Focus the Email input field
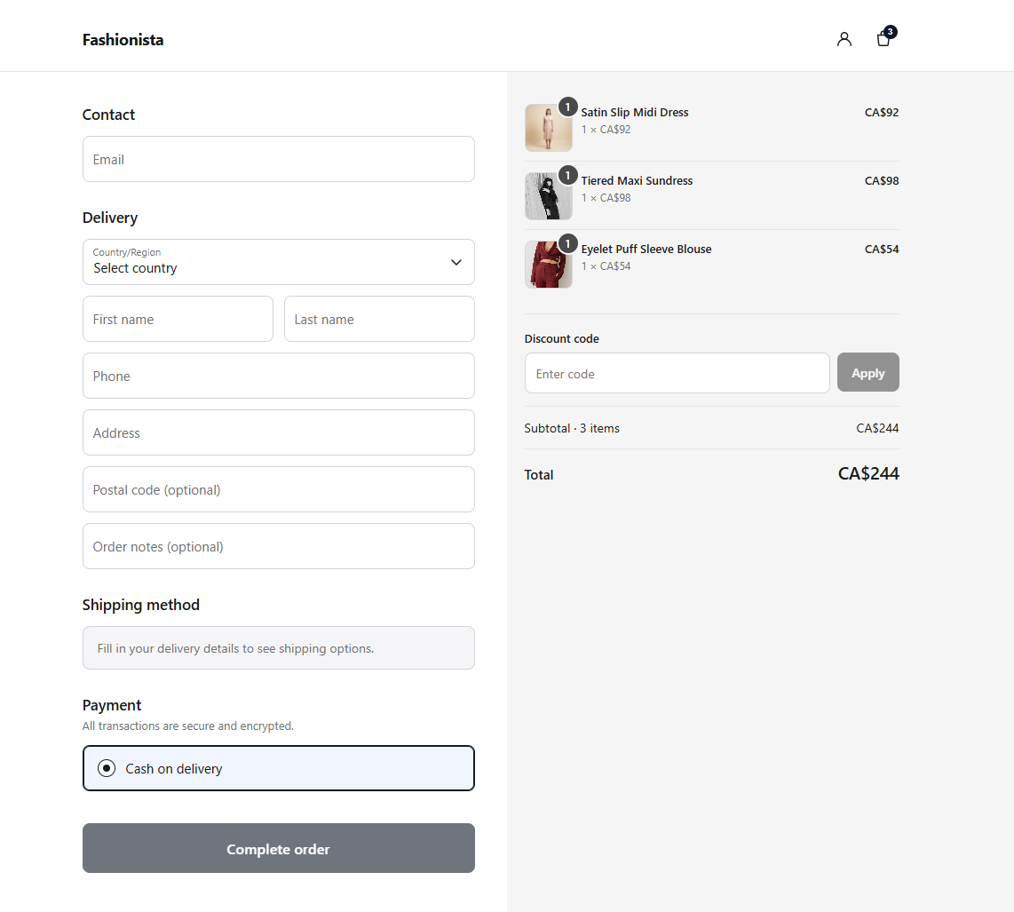Screen dimensions: 1014x912 pyautogui.click(x=279, y=159)
